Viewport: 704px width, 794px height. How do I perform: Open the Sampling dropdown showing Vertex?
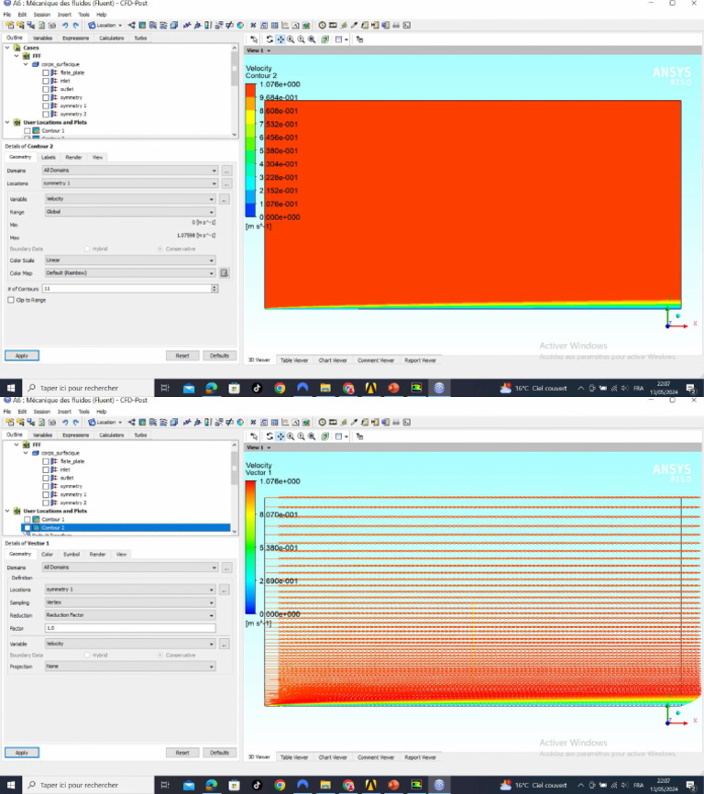130,602
